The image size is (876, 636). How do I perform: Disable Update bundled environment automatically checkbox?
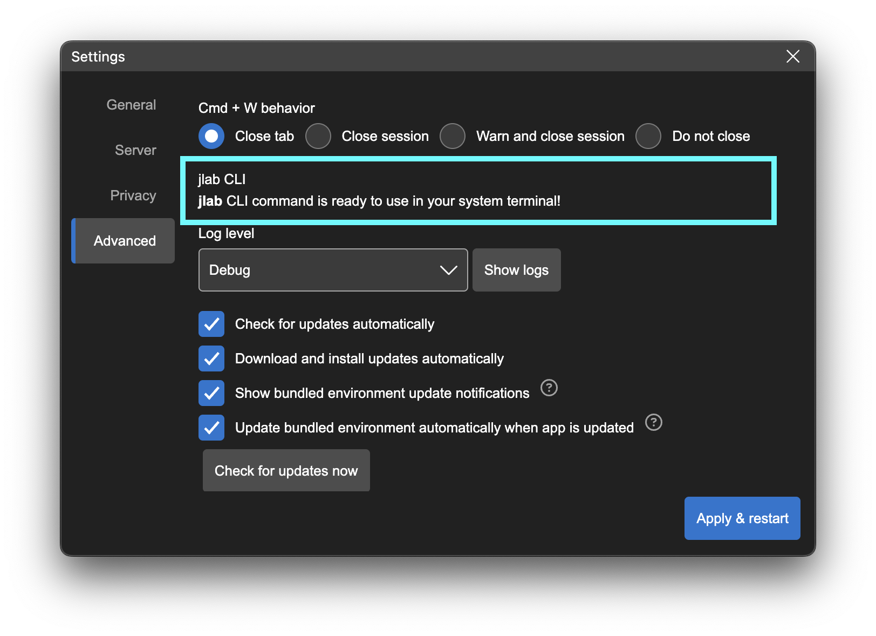[x=211, y=428]
